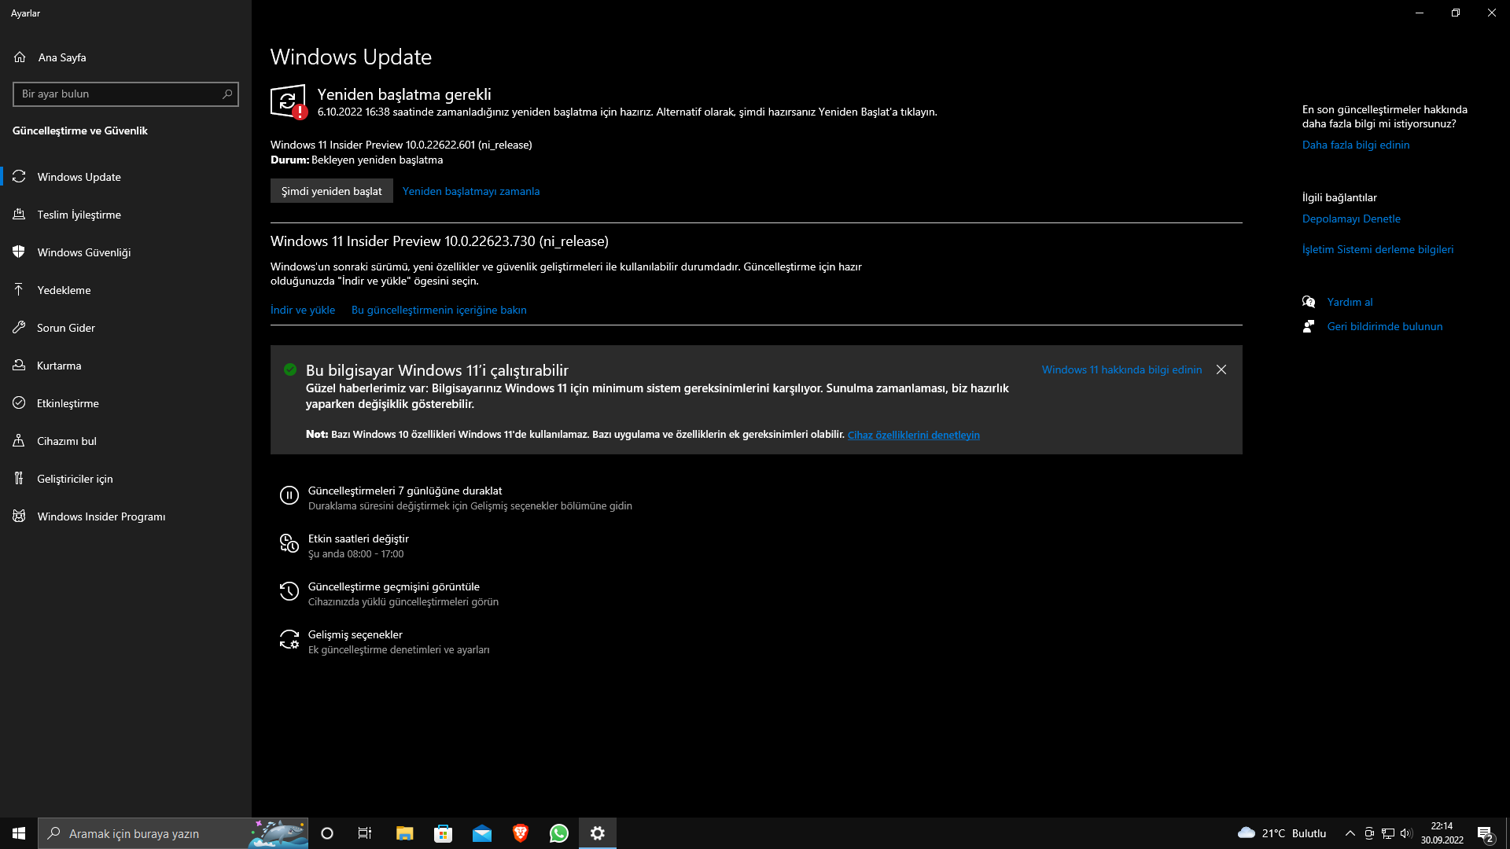Open Teslim İyileştirme settings page
The width and height of the screenshot is (1510, 849).
click(x=79, y=215)
